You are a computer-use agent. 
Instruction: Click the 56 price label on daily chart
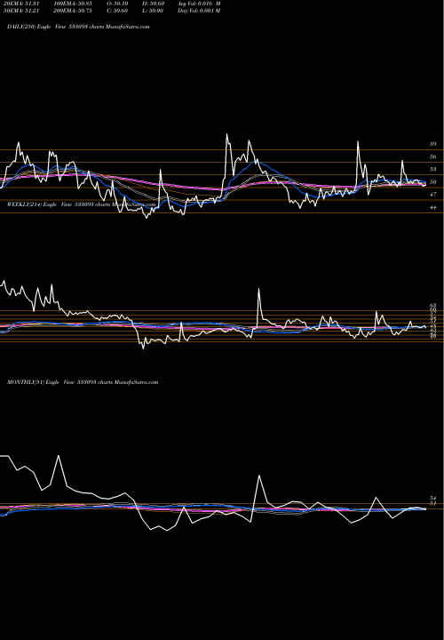pos(433,156)
